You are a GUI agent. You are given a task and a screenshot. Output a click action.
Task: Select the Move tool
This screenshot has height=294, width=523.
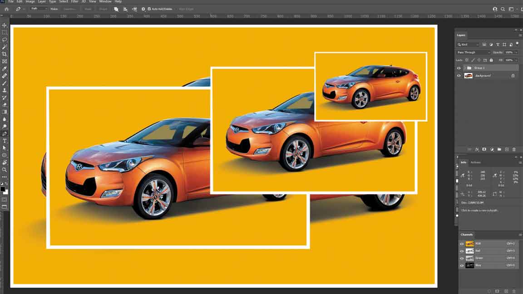[5, 25]
